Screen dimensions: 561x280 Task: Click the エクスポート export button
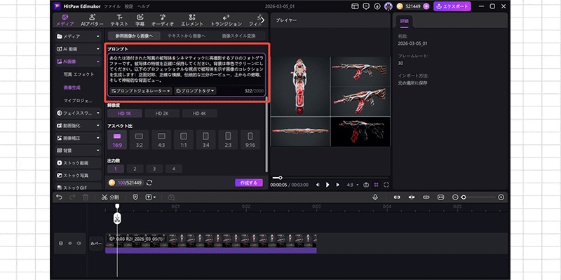452,6
